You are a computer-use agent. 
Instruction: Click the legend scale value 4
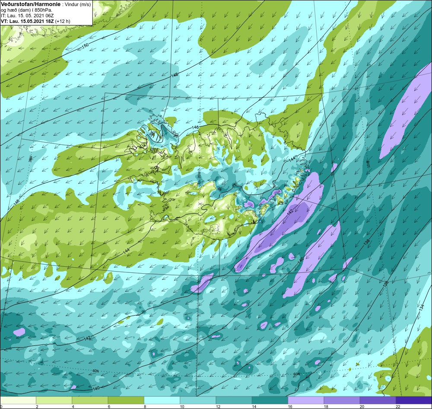pyautogui.click(x=73, y=406)
